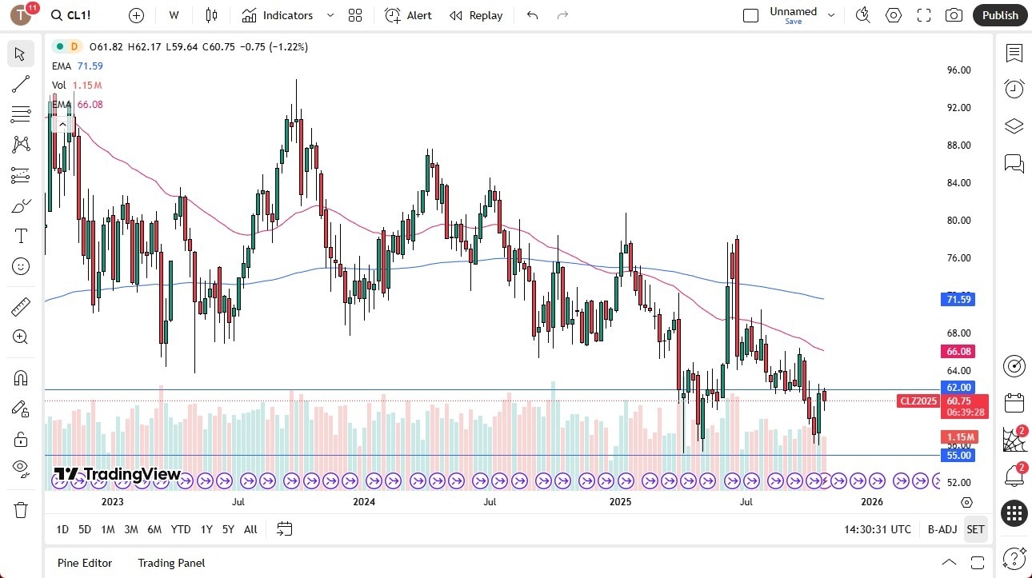Lock all drawings with the padlock icon

tap(21, 438)
